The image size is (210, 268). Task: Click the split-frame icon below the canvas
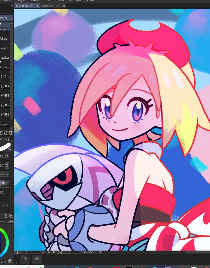[x=25, y=259]
